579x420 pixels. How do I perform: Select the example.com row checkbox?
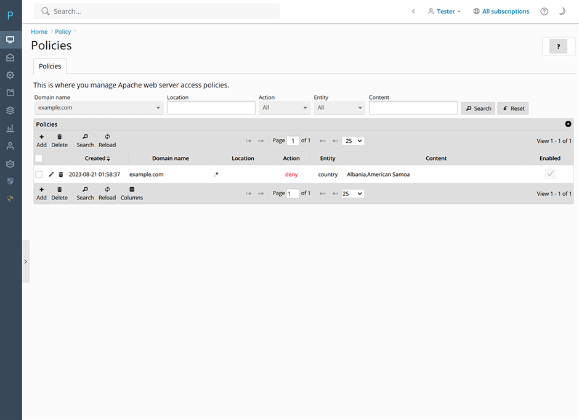point(39,174)
